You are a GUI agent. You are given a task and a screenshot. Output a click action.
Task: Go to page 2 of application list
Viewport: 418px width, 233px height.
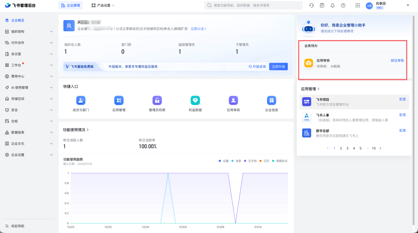coord(341,148)
